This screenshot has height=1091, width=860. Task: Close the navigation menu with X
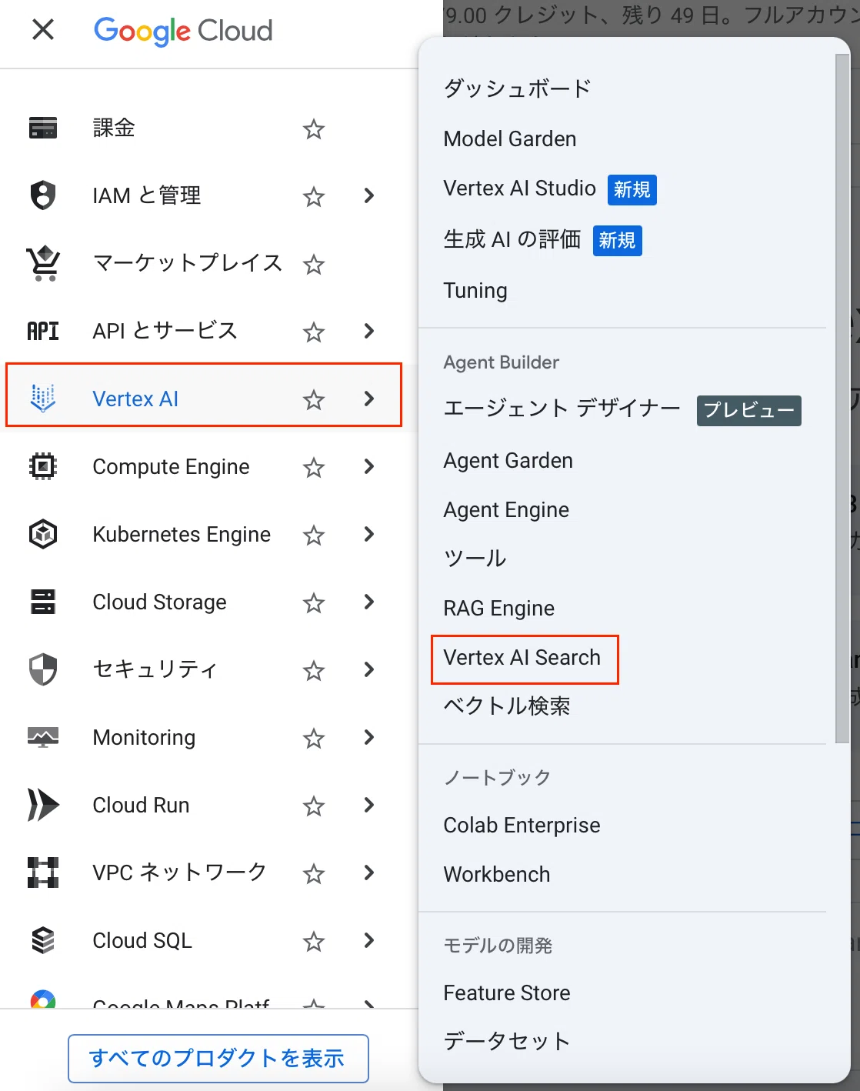(43, 30)
